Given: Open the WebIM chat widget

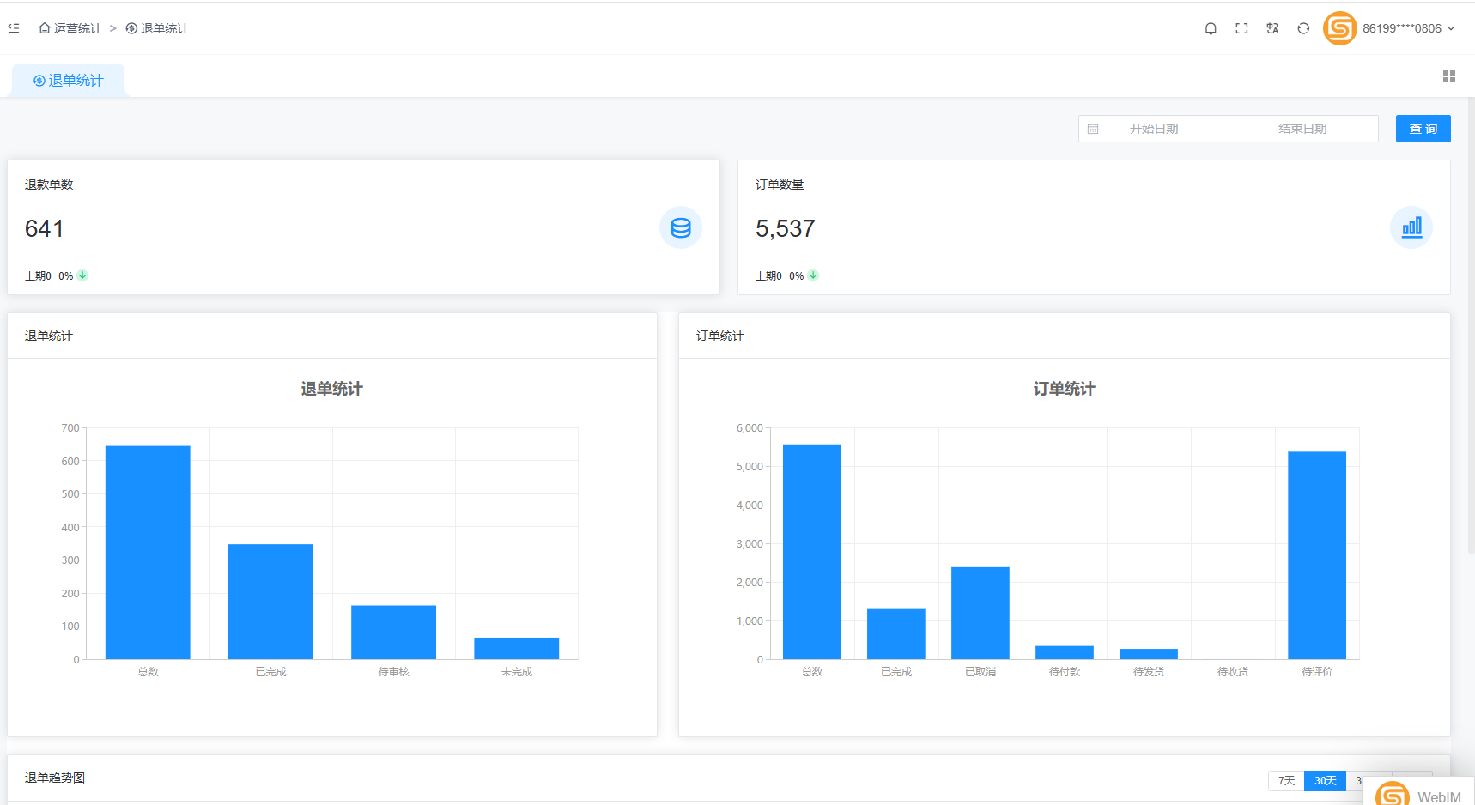Looking at the screenshot, I should coord(1419,796).
